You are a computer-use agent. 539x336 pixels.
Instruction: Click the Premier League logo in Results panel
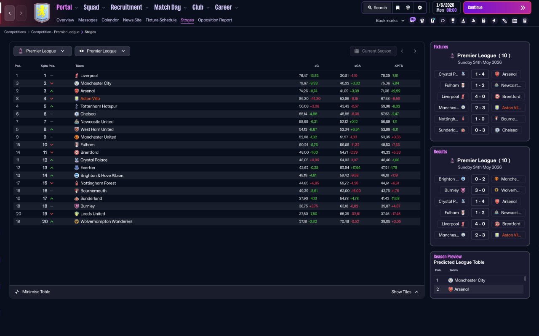click(452, 160)
